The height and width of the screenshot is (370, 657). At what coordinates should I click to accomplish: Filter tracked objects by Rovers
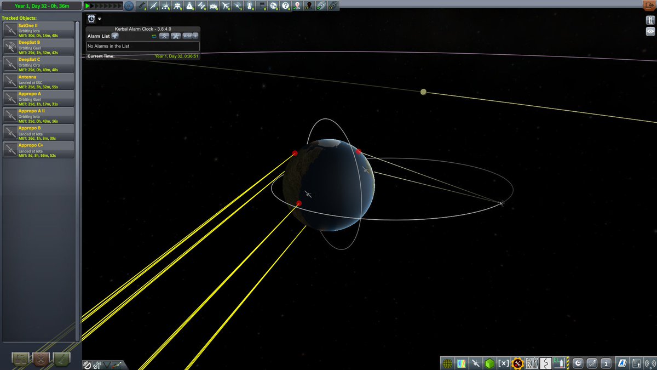pos(167,6)
